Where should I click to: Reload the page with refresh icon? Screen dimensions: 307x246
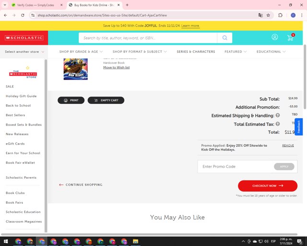pos(23,15)
